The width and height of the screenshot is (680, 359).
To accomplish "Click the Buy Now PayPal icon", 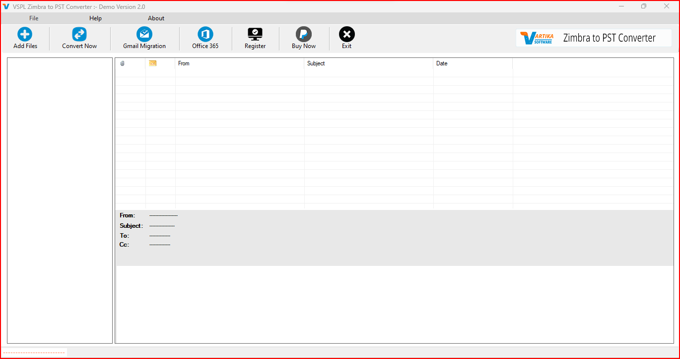I will pos(304,34).
